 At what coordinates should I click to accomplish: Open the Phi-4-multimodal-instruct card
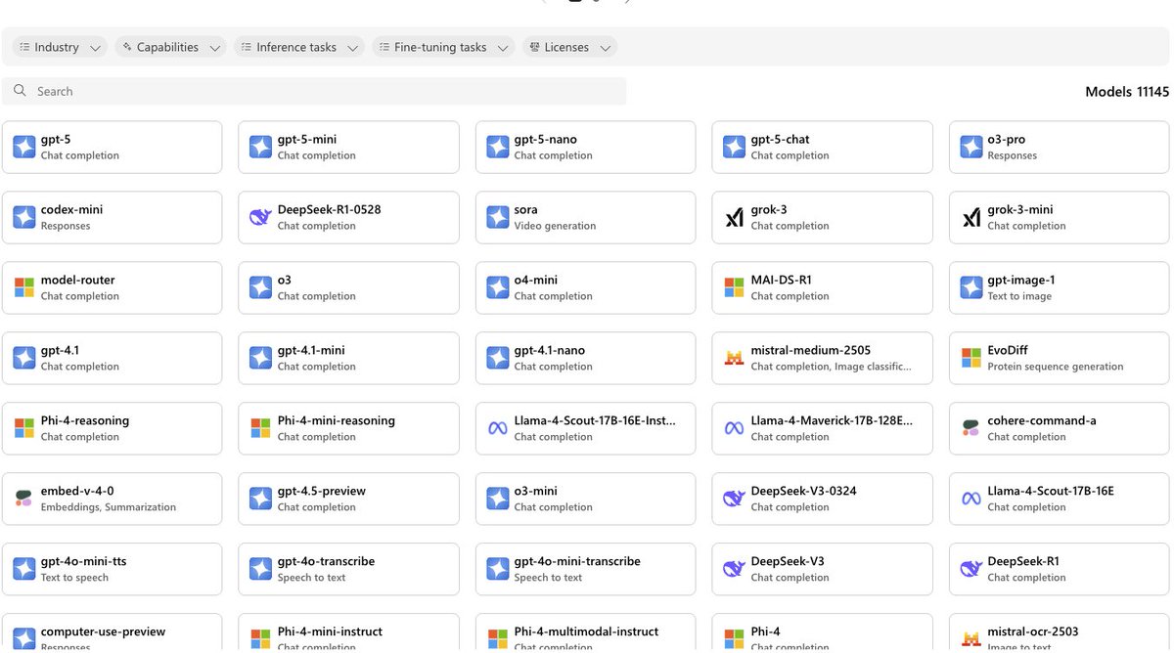585,633
